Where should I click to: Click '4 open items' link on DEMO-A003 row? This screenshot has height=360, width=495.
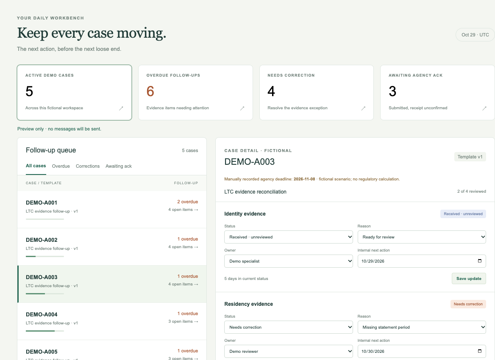point(183,284)
